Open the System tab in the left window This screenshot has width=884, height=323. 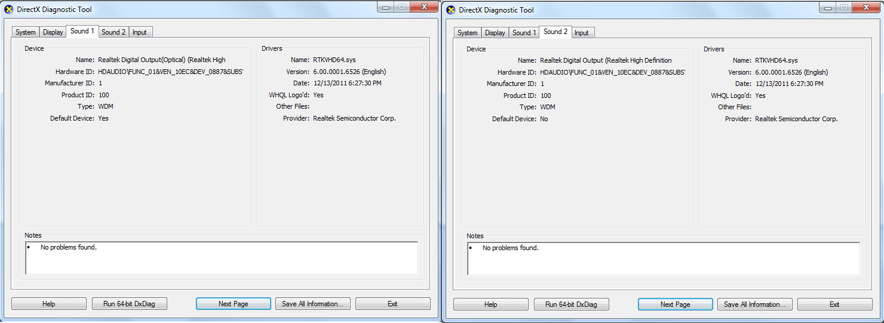pos(26,32)
